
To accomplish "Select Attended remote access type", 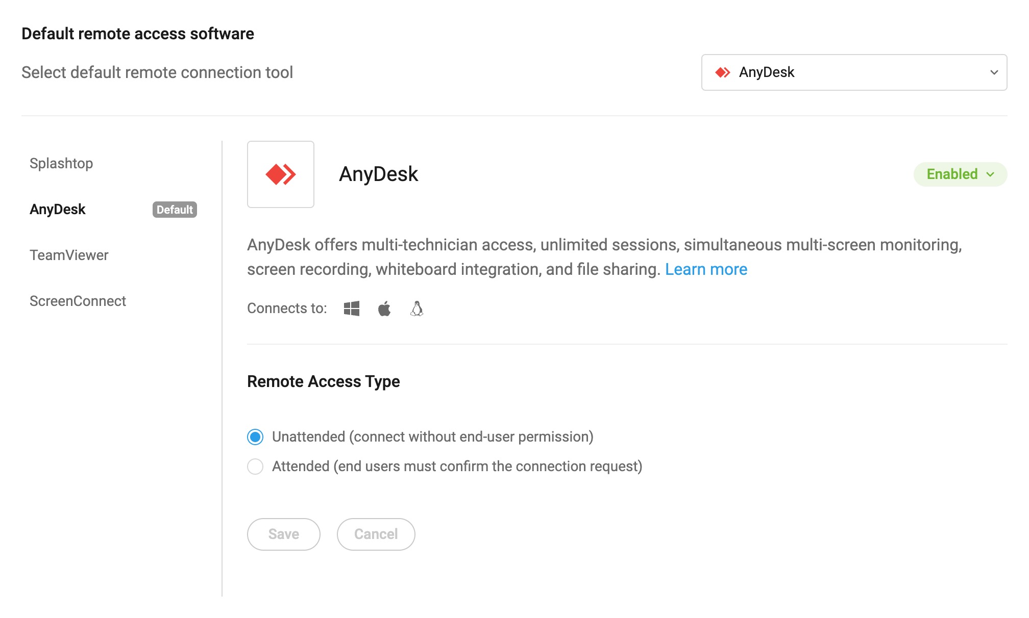I will (255, 467).
